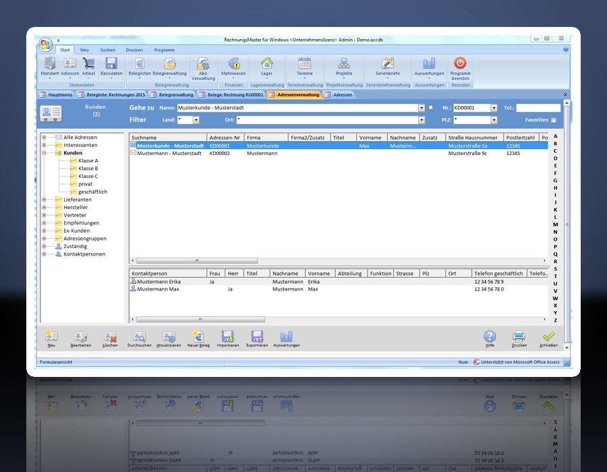607x472 pixels.
Task: Switch to the Belegverwaltung document tab
Action: coord(171,95)
